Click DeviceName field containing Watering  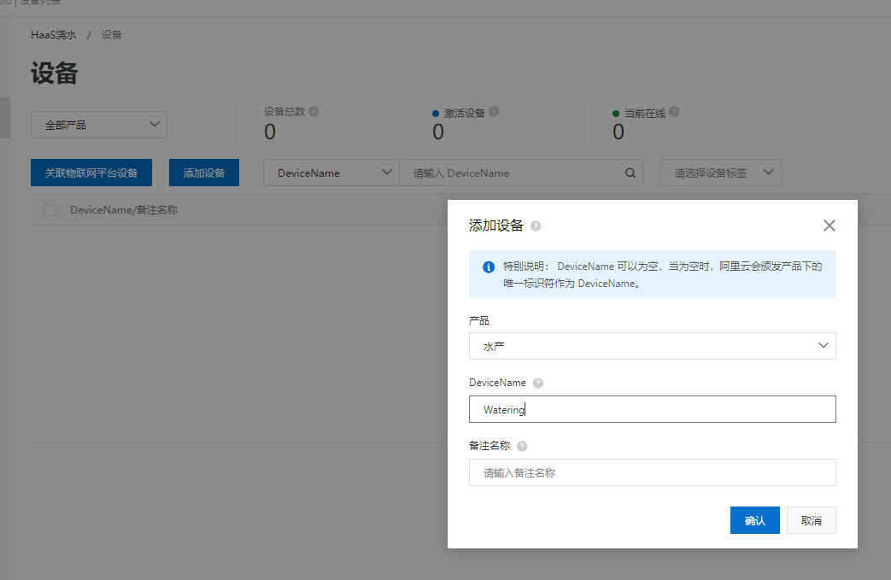[653, 409]
